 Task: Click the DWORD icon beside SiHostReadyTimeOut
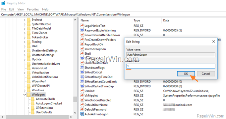tap(82, 77)
